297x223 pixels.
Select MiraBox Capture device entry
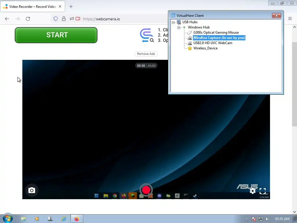219,38
